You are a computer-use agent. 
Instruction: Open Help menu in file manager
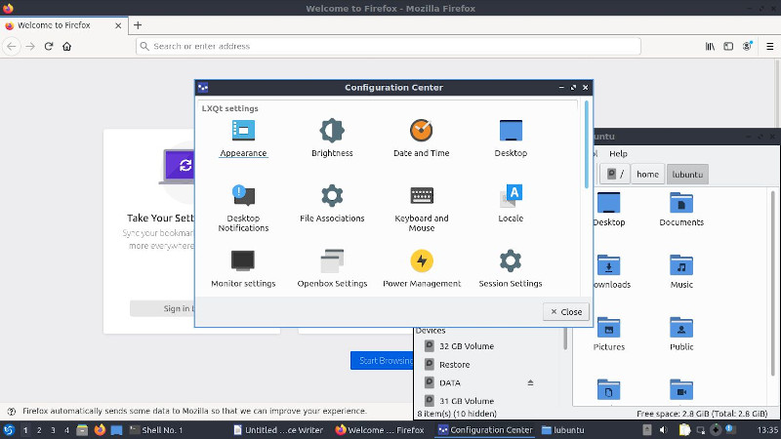pyautogui.click(x=618, y=154)
